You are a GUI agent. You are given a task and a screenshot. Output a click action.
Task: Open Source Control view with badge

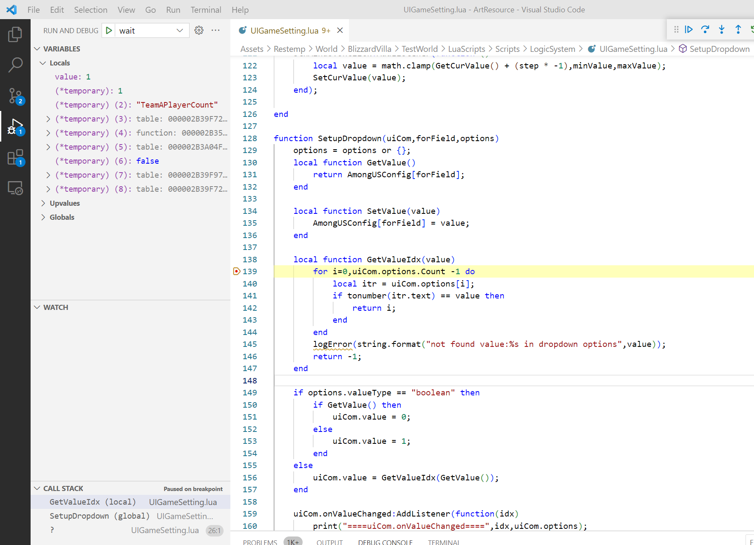[15, 96]
